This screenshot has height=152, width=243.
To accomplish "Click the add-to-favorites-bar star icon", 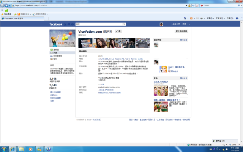I will pos(15,14).
